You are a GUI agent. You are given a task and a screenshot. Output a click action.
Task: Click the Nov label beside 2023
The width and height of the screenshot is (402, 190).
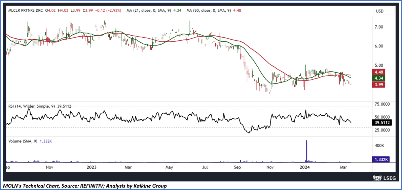coord(50,167)
